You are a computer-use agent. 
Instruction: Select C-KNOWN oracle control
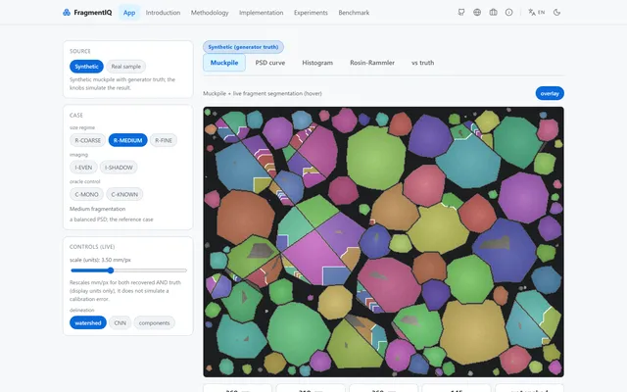pos(124,194)
